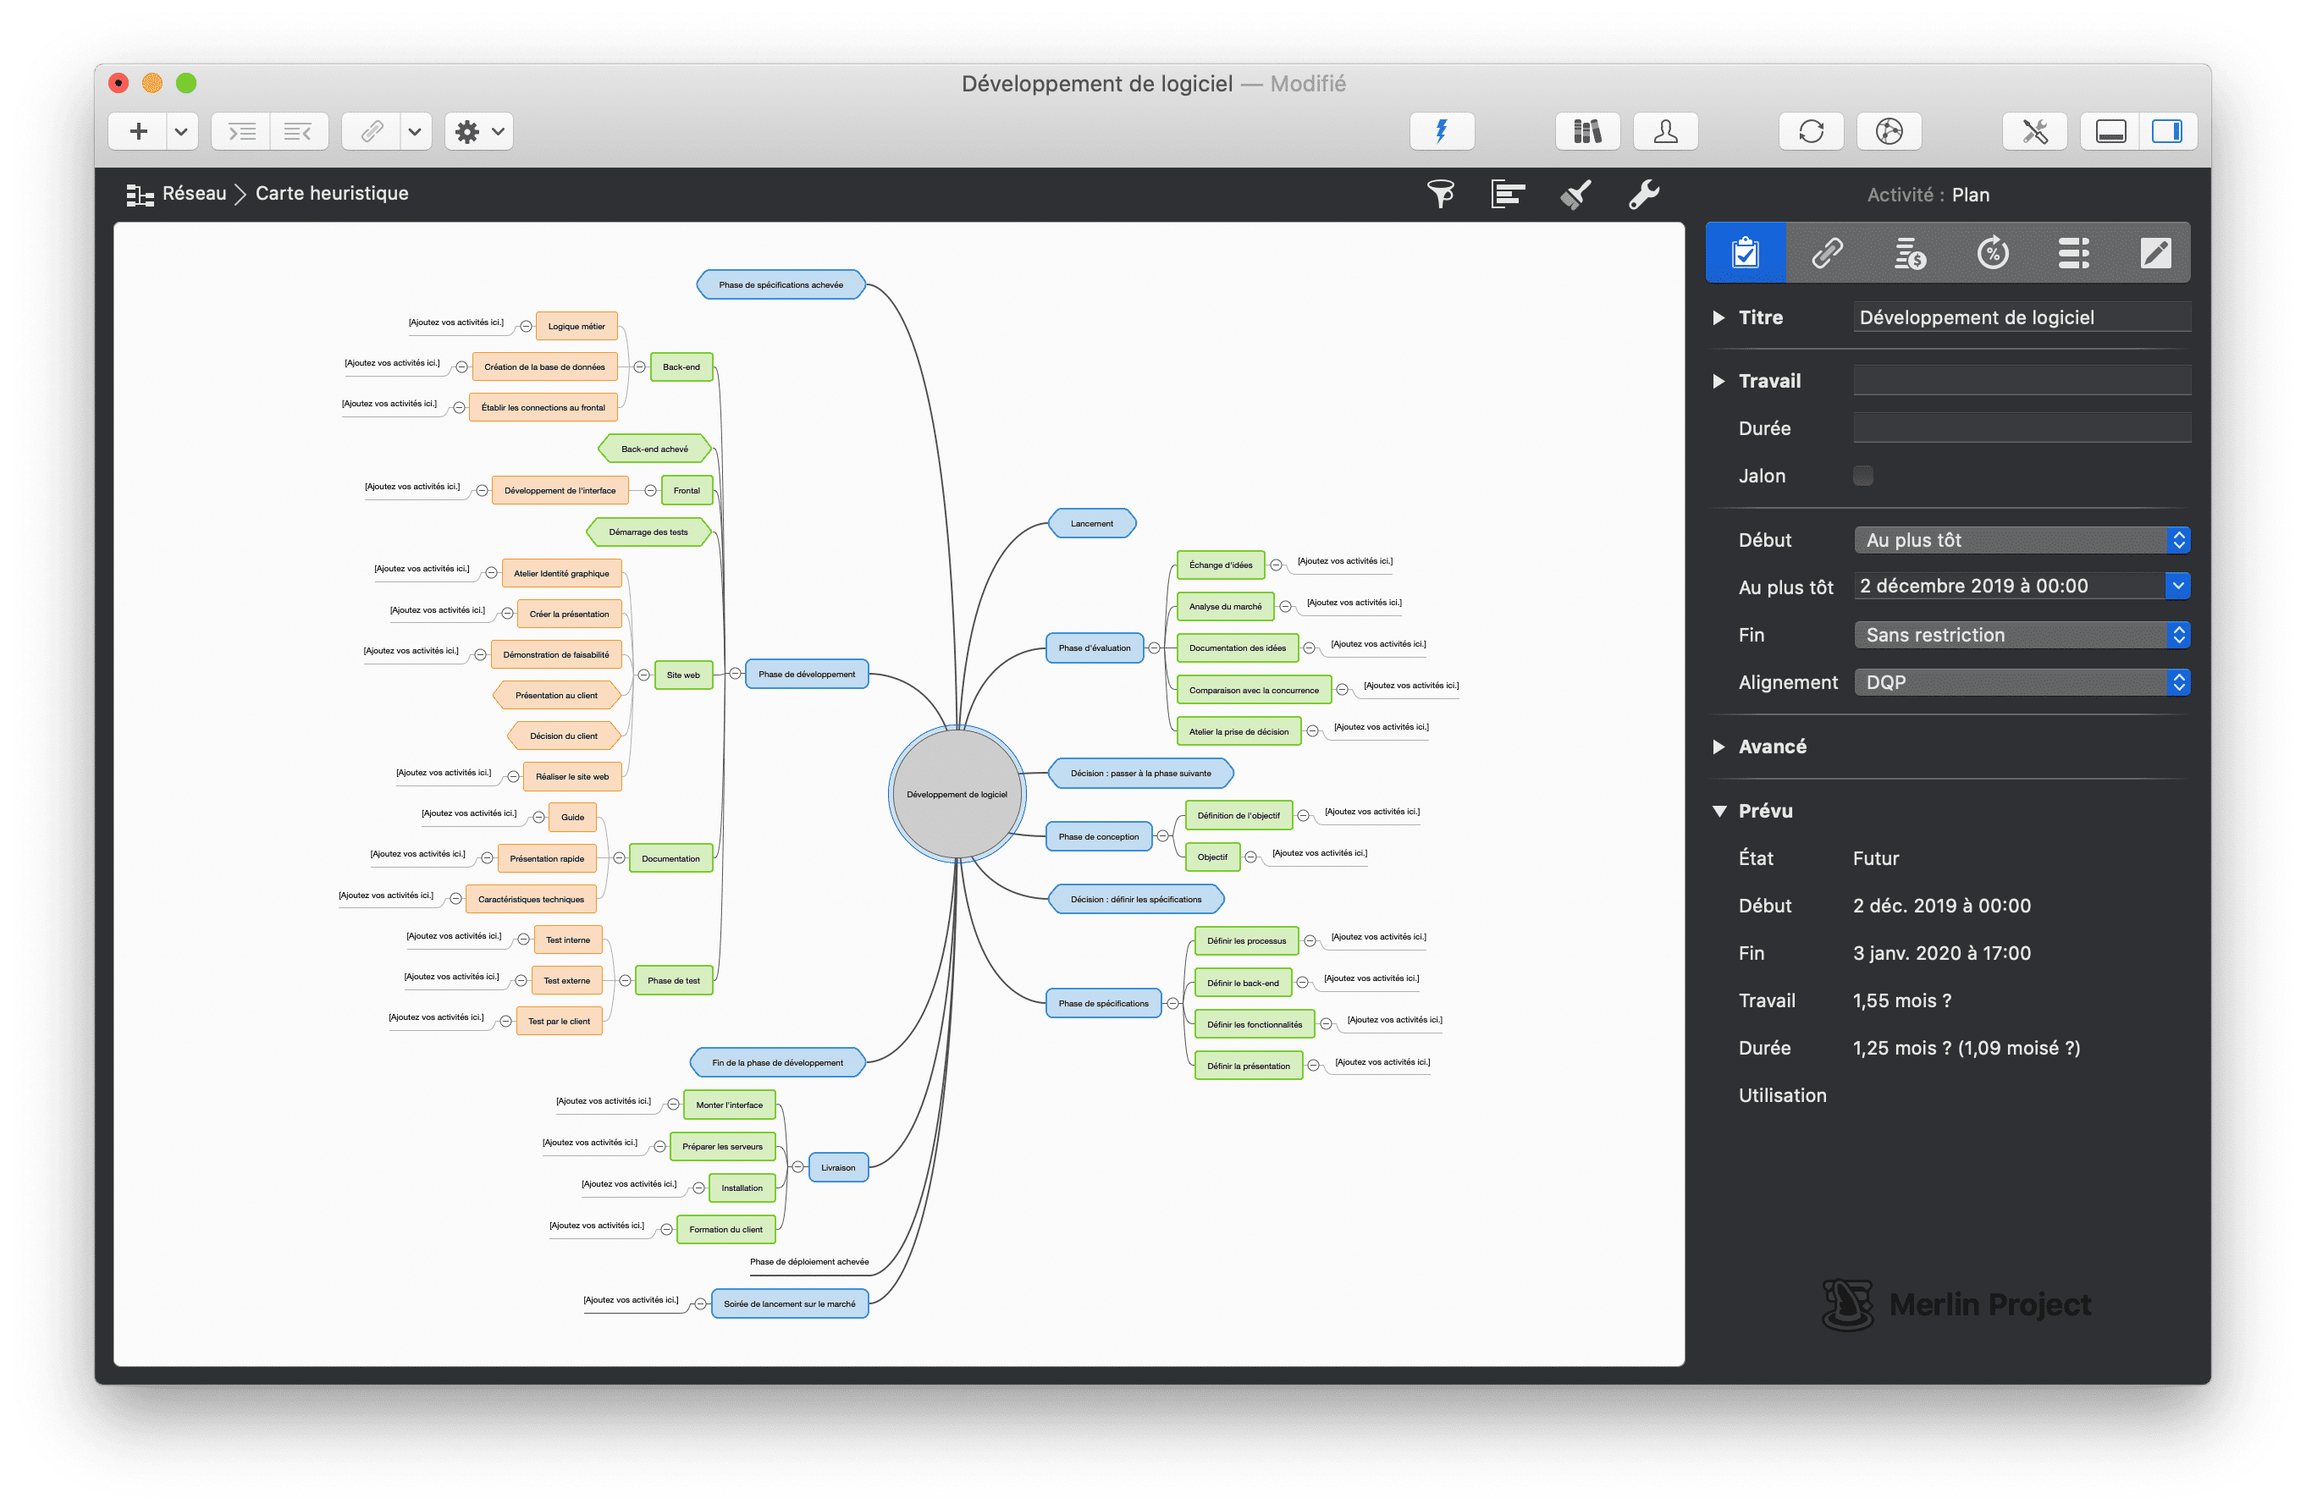2306x1510 pixels.
Task: Click the indent activity toolbar button
Action: point(241,130)
